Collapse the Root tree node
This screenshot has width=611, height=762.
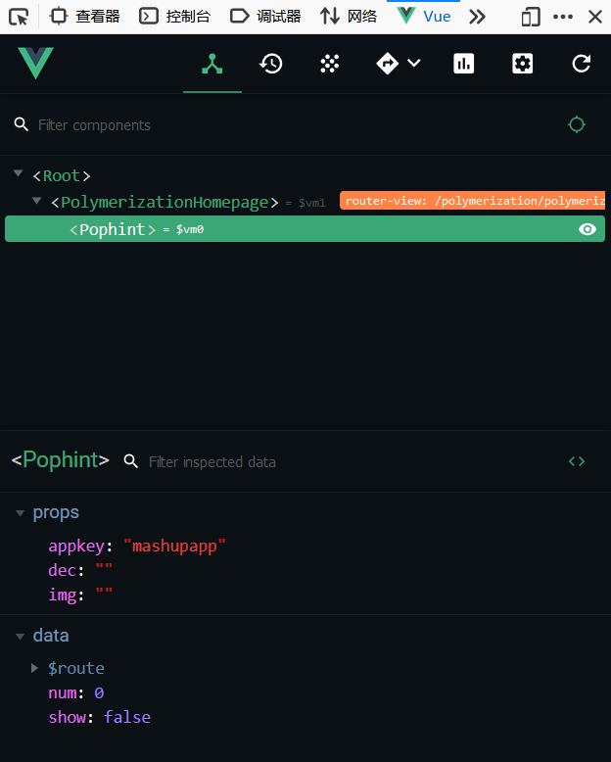19,173
